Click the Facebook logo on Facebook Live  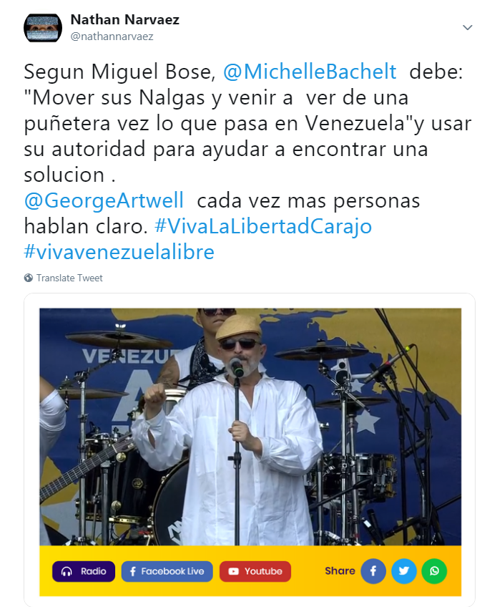point(133,571)
